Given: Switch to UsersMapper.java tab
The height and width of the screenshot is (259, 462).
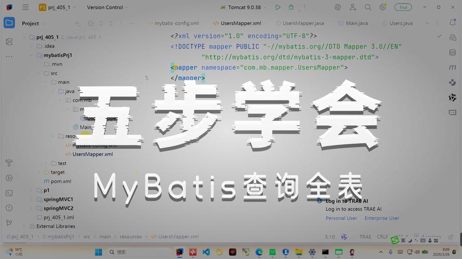Looking at the screenshot, I should pyautogui.click(x=300, y=23).
